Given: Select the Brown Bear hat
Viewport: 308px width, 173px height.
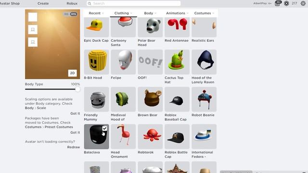Looking at the screenshot, I should tap(150, 99).
